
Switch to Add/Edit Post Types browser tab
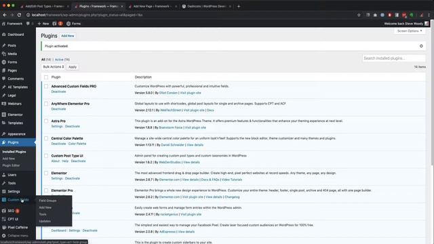44,6
